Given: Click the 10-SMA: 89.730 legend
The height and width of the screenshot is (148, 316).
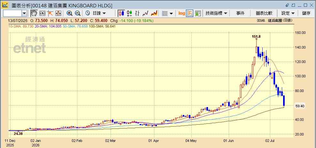Looking at the screenshot, I should pos(20,26).
